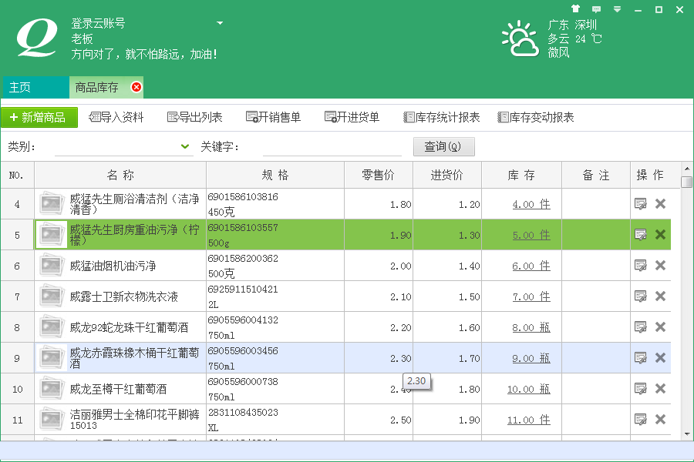Screen dimensions: 694x462
Task: Click 导入资料 in the toolbar
Action: 116,117
